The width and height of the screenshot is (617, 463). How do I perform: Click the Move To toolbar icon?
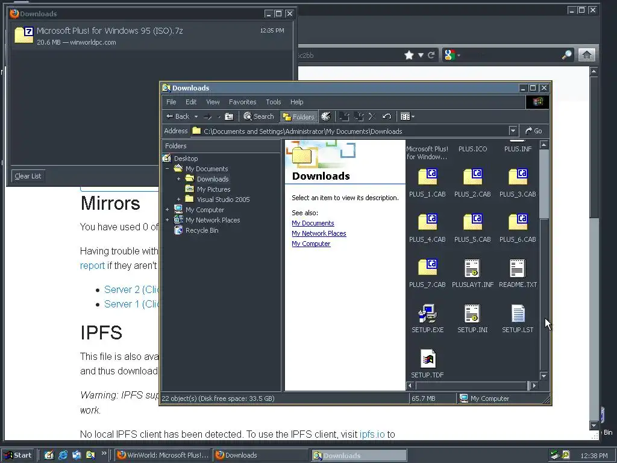(x=344, y=116)
